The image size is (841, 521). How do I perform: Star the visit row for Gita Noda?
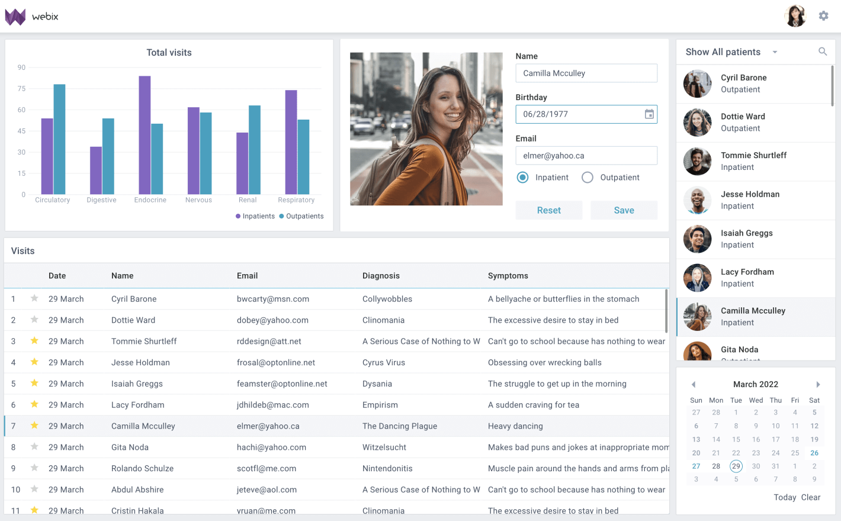pyautogui.click(x=34, y=447)
